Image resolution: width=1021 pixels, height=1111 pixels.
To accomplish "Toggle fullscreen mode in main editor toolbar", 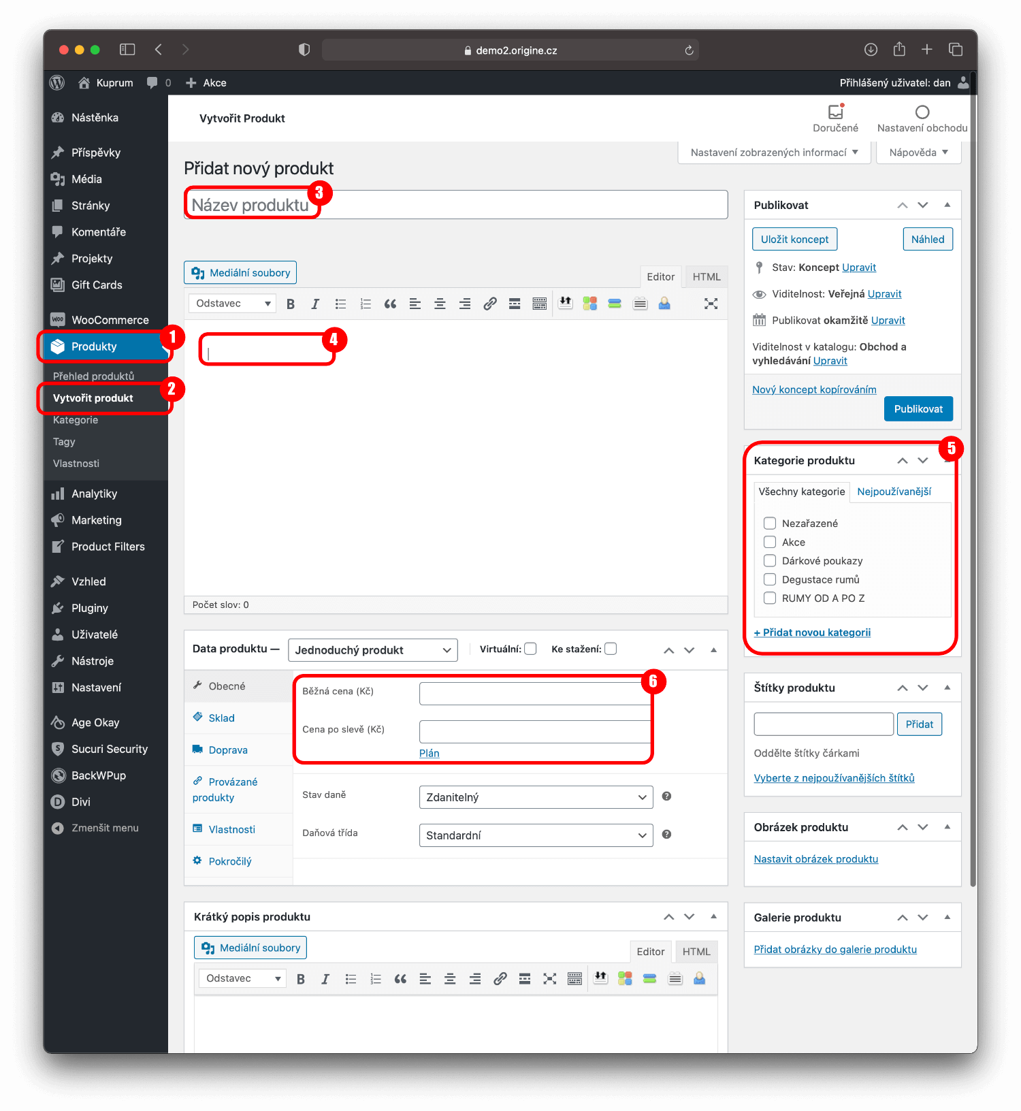I will click(x=711, y=304).
